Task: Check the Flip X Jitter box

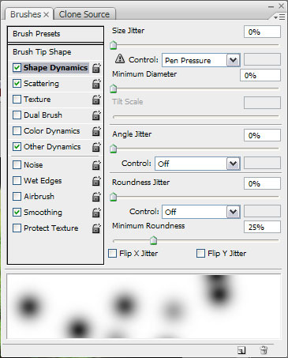Action: [x=113, y=254]
